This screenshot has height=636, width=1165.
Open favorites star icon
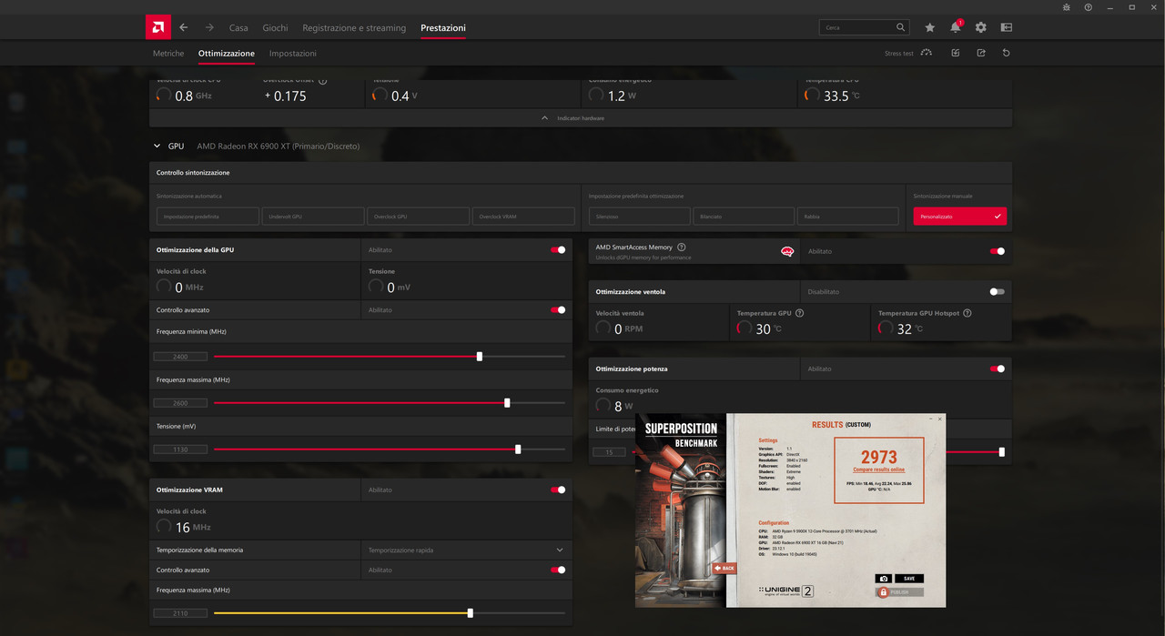[929, 27]
